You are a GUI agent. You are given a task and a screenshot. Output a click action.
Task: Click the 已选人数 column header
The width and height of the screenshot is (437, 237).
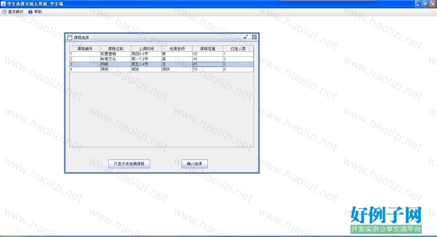pos(238,49)
